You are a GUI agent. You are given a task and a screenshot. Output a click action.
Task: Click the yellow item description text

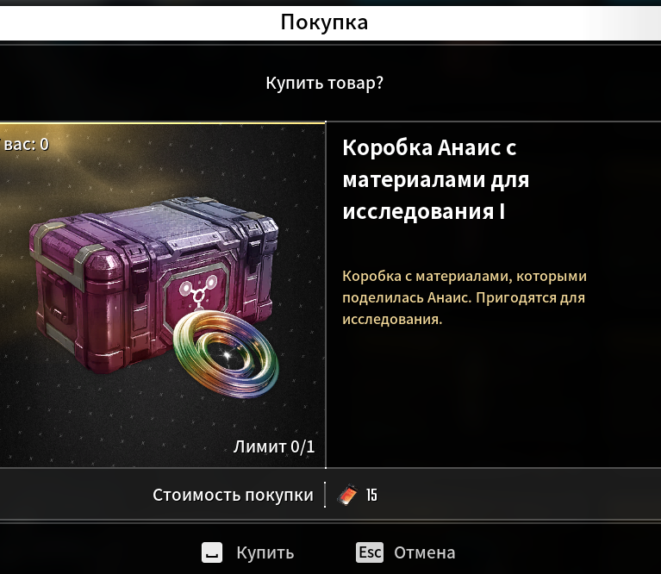pyautogui.click(x=464, y=297)
